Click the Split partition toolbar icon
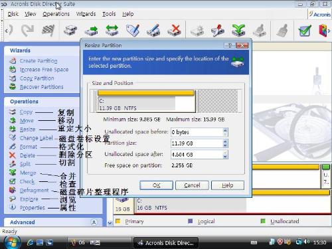 pos(218,30)
